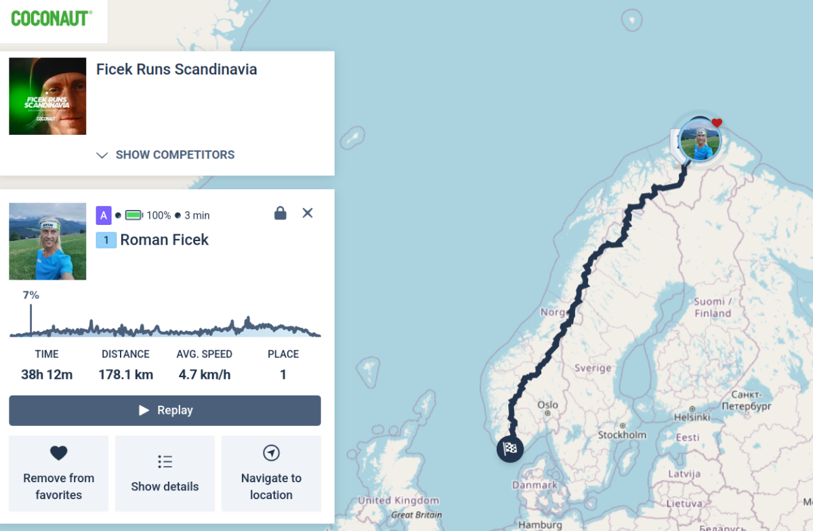The image size is (813, 531).
Task: Click the green battery status icon
Action: (133, 215)
